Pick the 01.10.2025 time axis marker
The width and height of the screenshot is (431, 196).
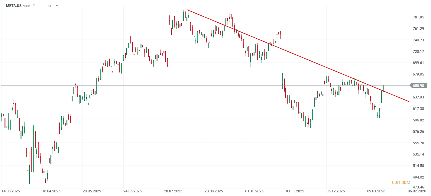(x=254, y=191)
